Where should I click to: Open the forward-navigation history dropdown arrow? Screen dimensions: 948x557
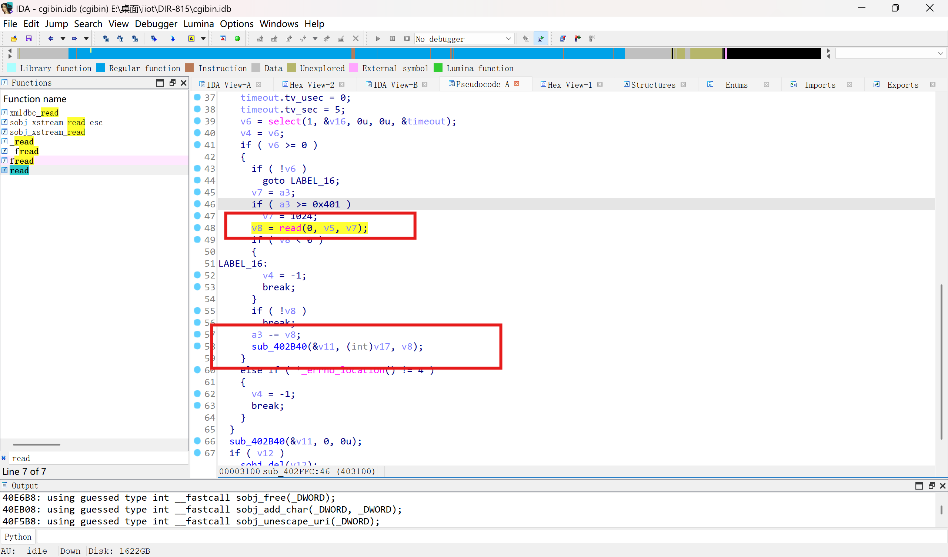[x=86, y=39]
